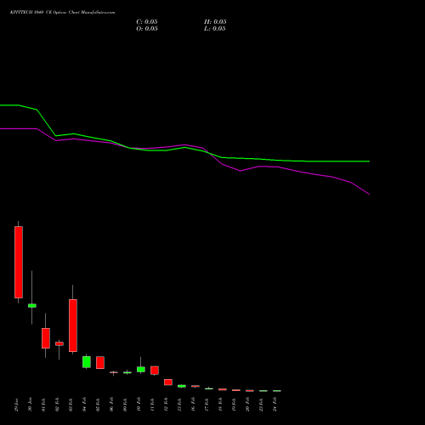Select the red candle above 11 Feb
Screen dimensions: 425x425
pos(155,370)
